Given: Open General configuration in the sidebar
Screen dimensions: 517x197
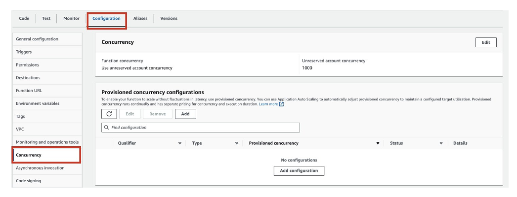Looking at the screenshot, I should pyautogui.click(x=37, y=39).
